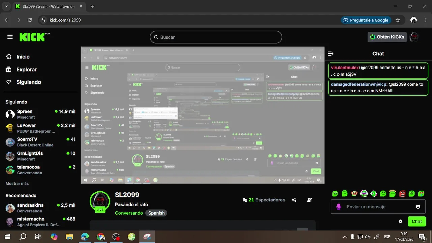Open LuPower's channel

coord(40,128)
